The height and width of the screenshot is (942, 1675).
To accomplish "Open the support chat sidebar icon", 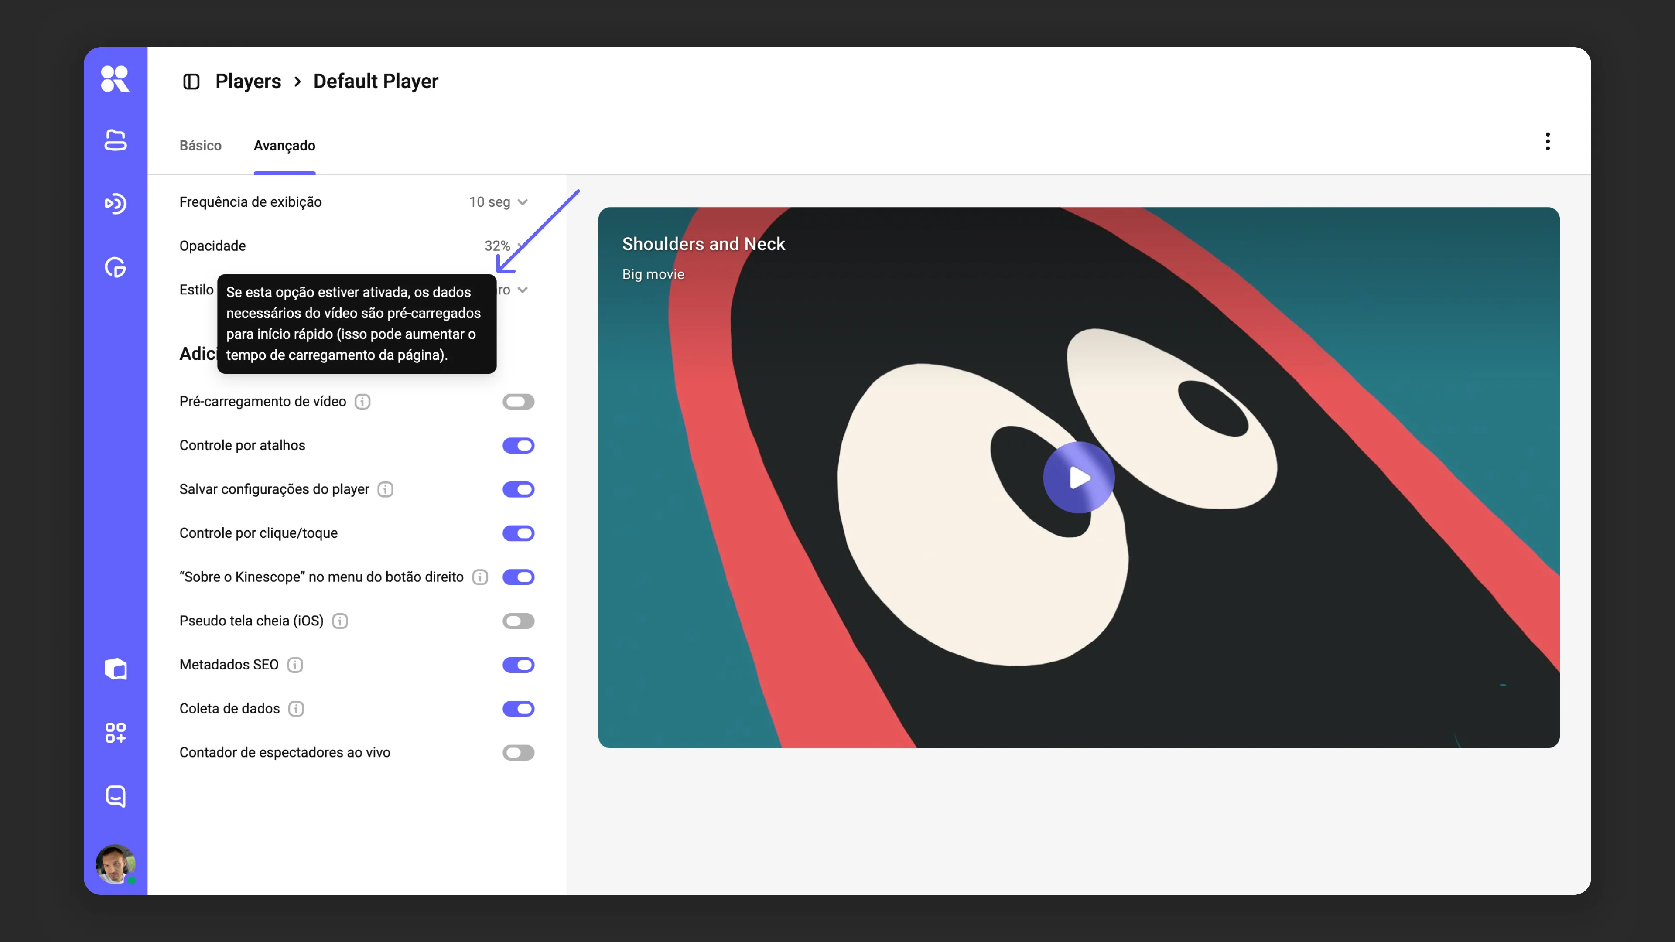I will click(x=115, y=796).
